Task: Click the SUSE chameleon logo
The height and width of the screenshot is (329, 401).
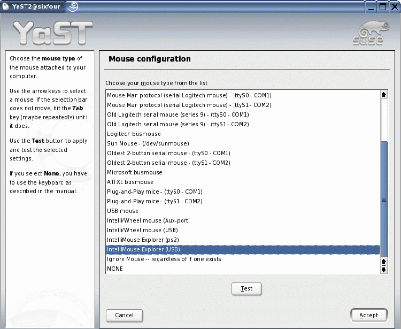Action: (x=371, y=33)
